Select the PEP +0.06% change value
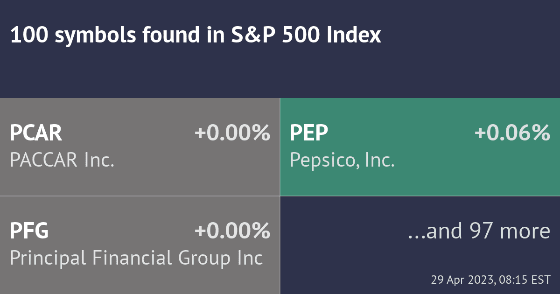Viewport: 560px width, 294px height. tap(512, 133)
